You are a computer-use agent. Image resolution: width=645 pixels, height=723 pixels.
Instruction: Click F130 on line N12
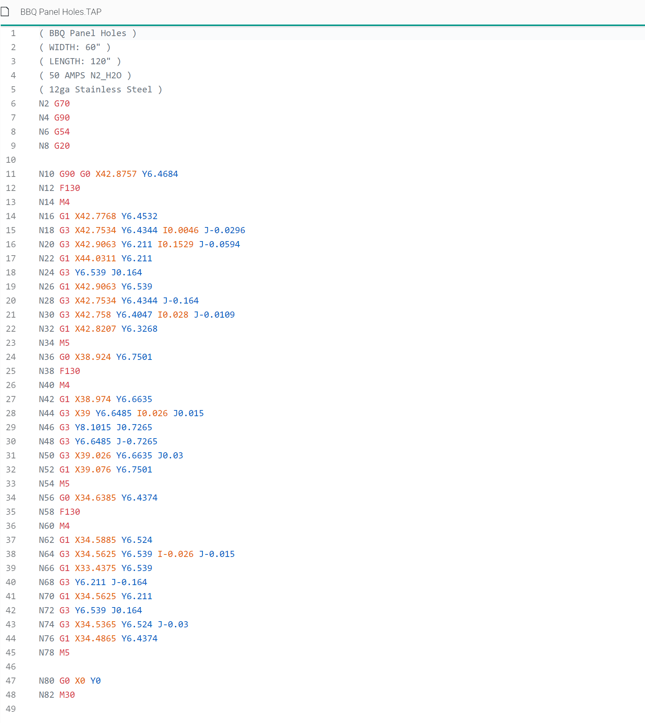[x=70, y=188]
